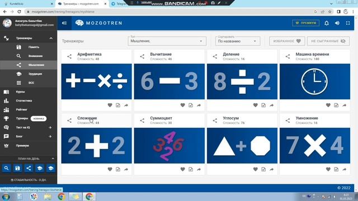Launch the Суммоцвет colored numbers thumbnail
358x201 pixels.
169,145
